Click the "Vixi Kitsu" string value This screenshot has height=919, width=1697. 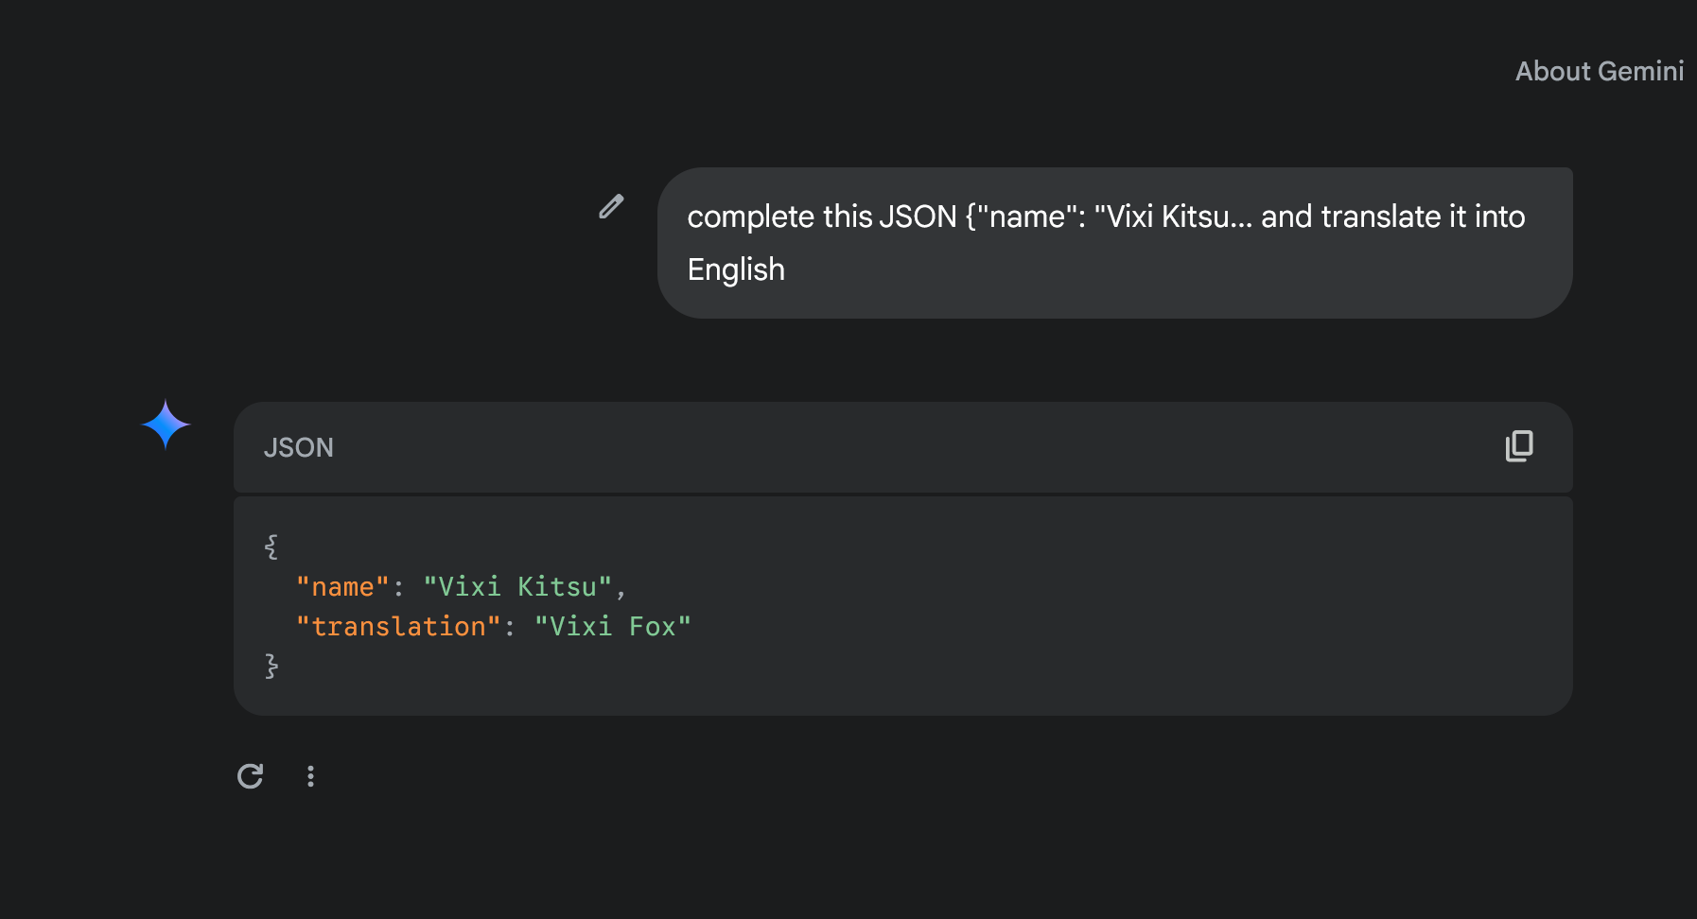[x=517, y=587]
